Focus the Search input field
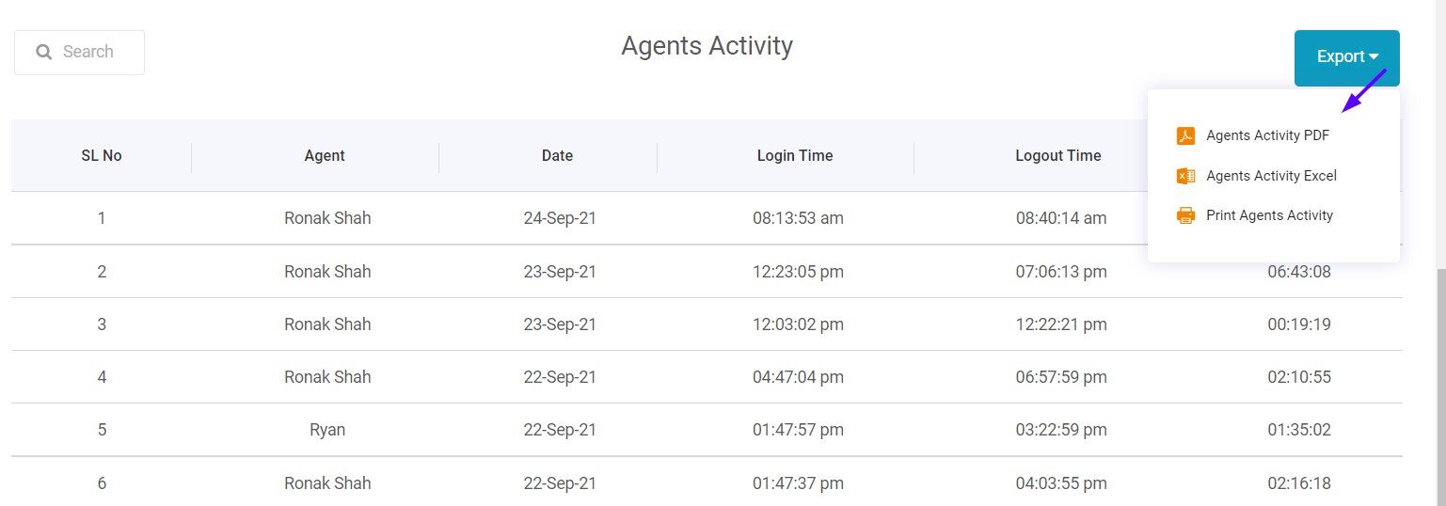The height and width of the screenshot is (506, 1446). (80, 53)
